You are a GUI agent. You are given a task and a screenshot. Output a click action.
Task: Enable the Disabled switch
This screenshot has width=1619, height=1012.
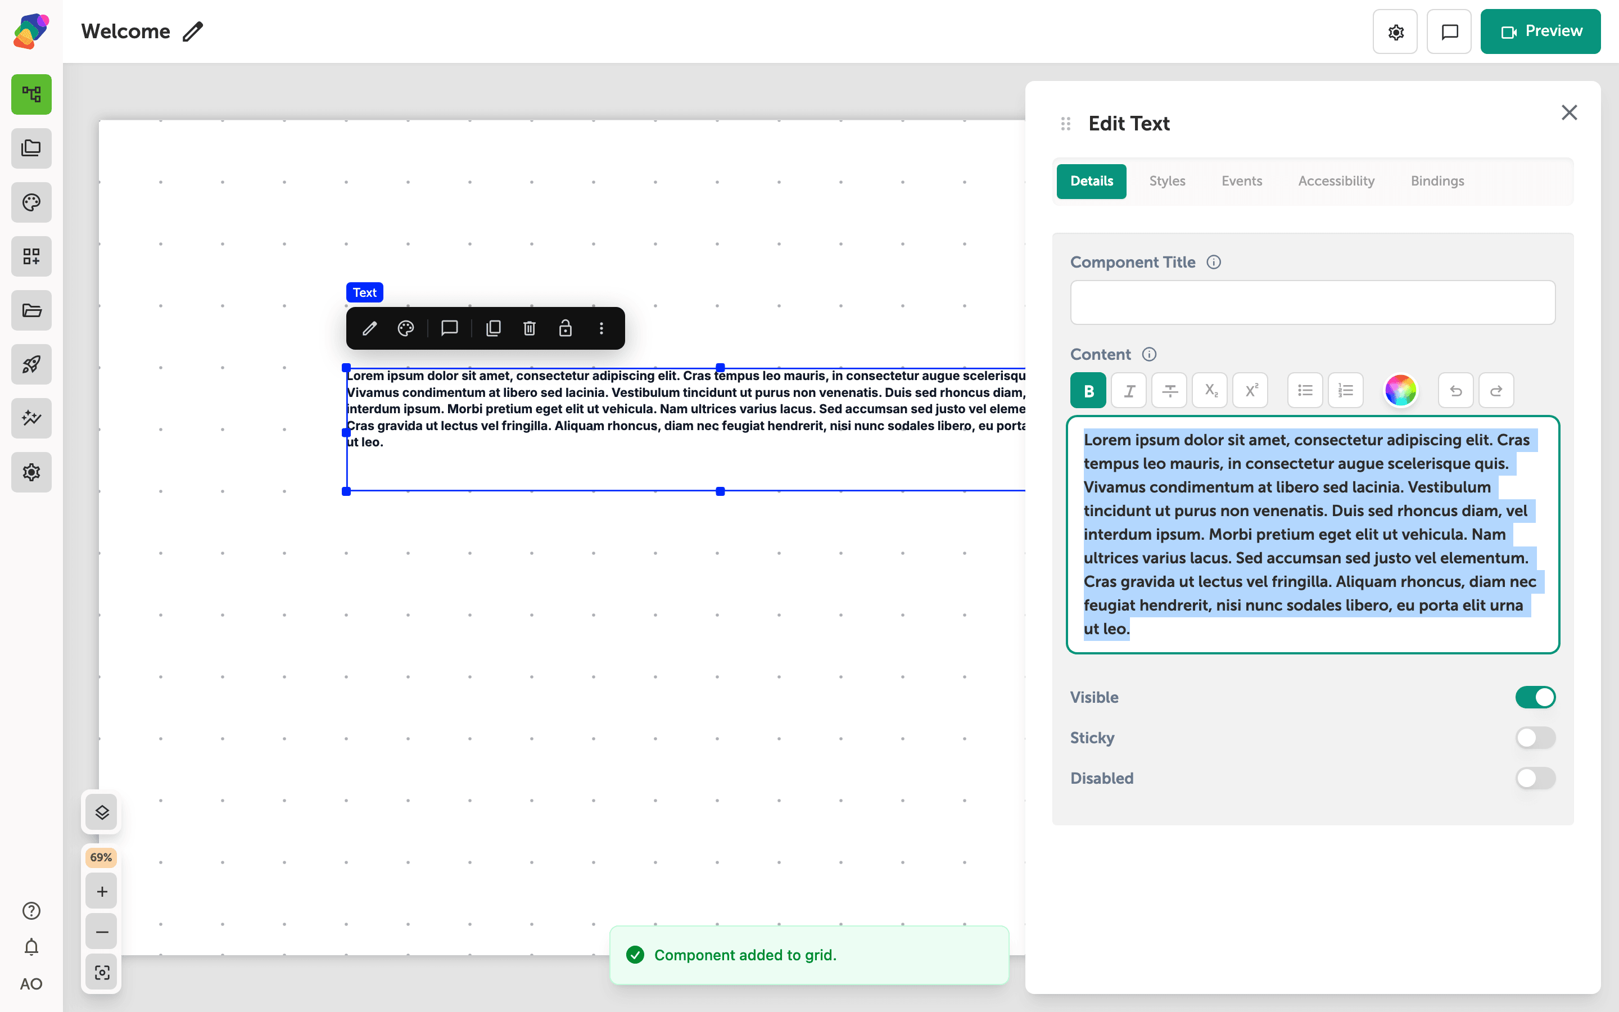tap(1535, 779)
